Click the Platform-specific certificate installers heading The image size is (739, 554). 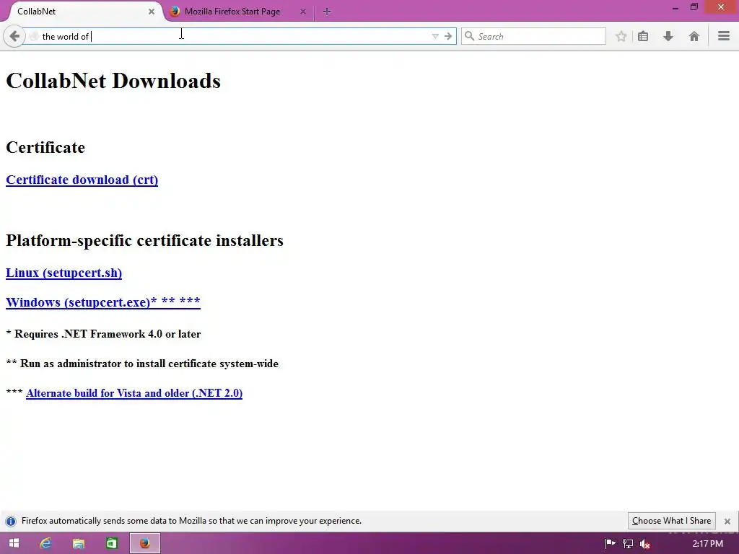click(144, 240)
